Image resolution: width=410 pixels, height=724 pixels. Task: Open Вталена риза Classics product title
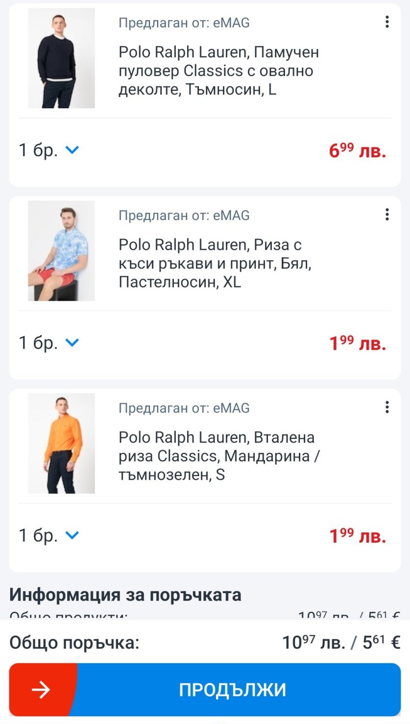coord(218,456)
